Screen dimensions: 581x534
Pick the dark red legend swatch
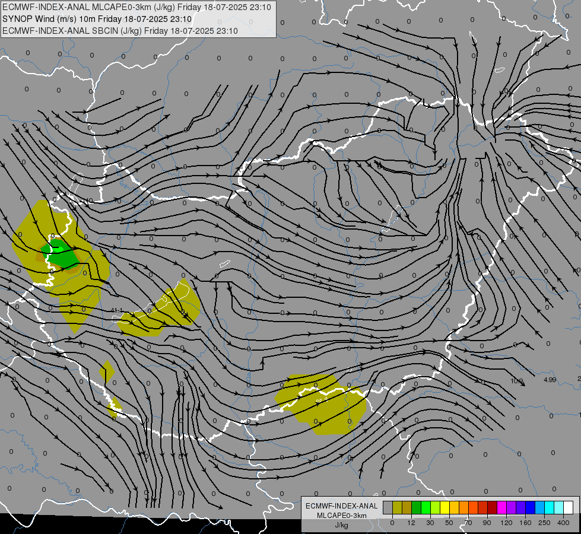pyautogui.click(x=493, y=507)
